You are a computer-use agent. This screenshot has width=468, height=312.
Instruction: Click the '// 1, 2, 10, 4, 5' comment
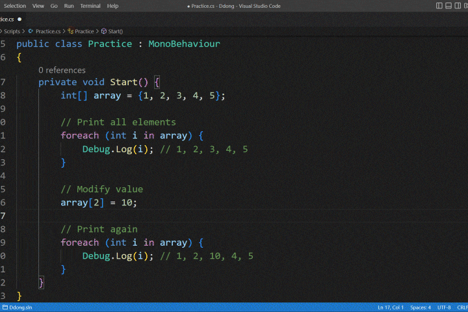[207, 256]
